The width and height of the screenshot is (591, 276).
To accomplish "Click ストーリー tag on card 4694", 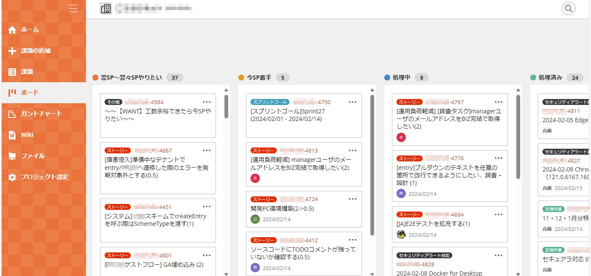I will click(x=410, y=214).
